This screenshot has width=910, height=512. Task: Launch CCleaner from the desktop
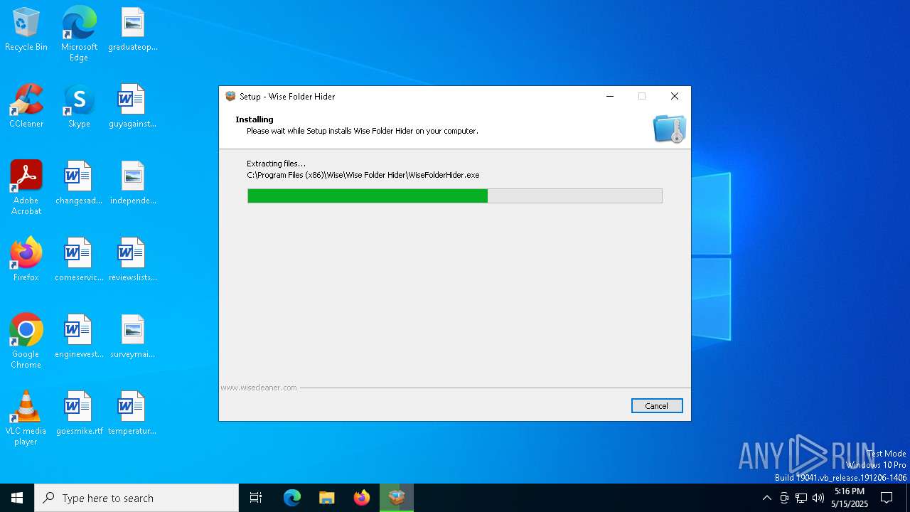pyautogui.click(x=26, y=107)
